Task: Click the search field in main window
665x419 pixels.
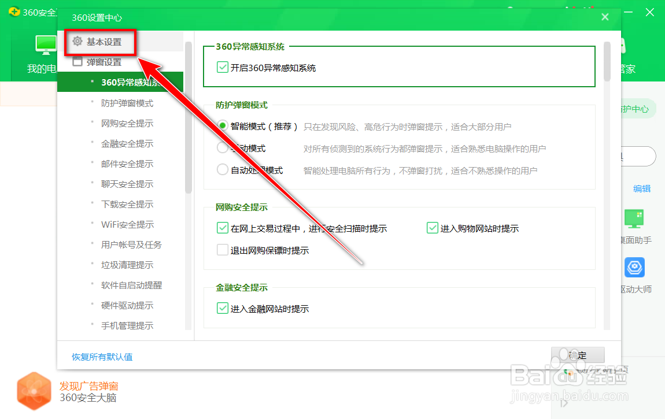Action: [638, 157]
